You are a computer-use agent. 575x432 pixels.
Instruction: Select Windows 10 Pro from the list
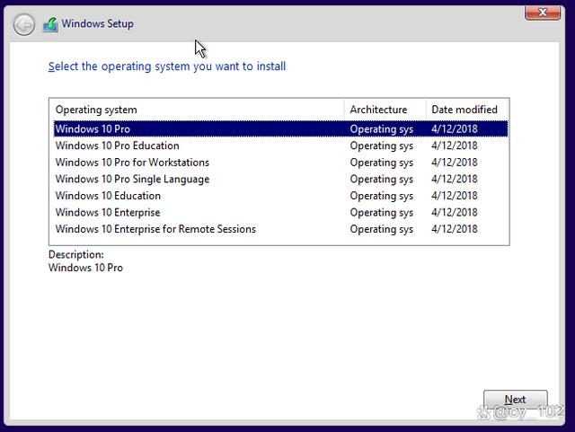pyautogui.click(x=281, y=129)
